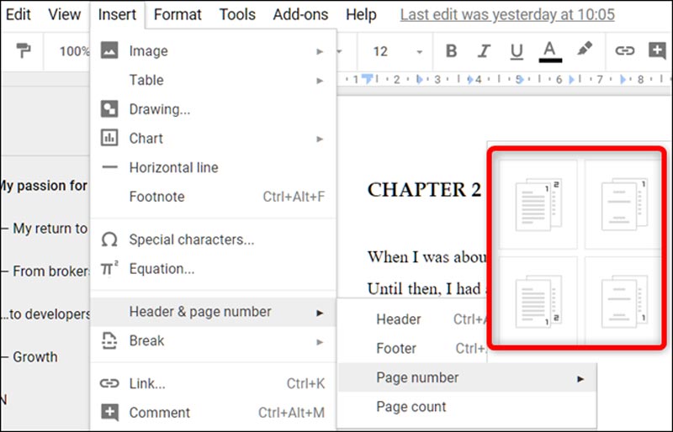Open the highlight color pen tool
The width and height of the screenshot is (673, 432).
(x=584, y=49)
